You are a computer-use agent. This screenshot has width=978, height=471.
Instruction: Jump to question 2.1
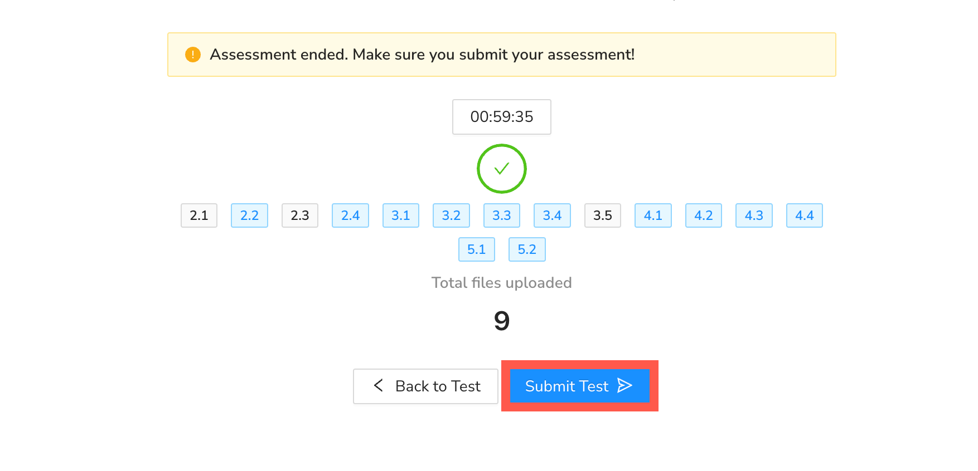199,215
